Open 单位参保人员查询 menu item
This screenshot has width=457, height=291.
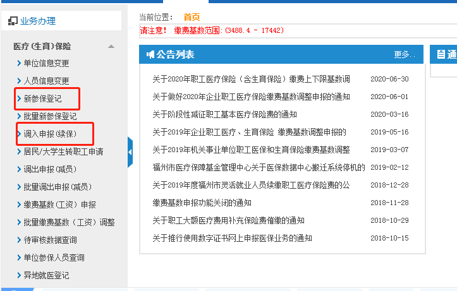tap(54, 258)
